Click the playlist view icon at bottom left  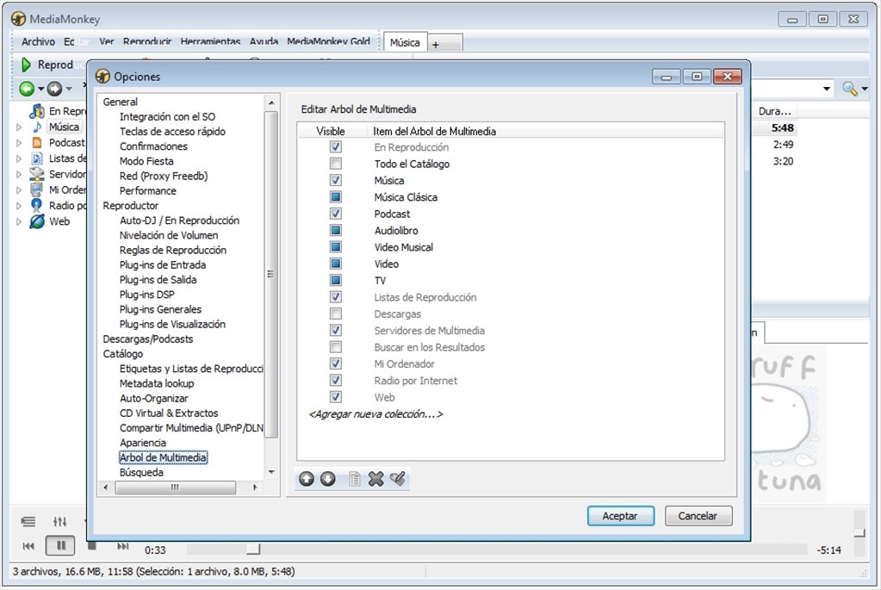tap(28, 521)
